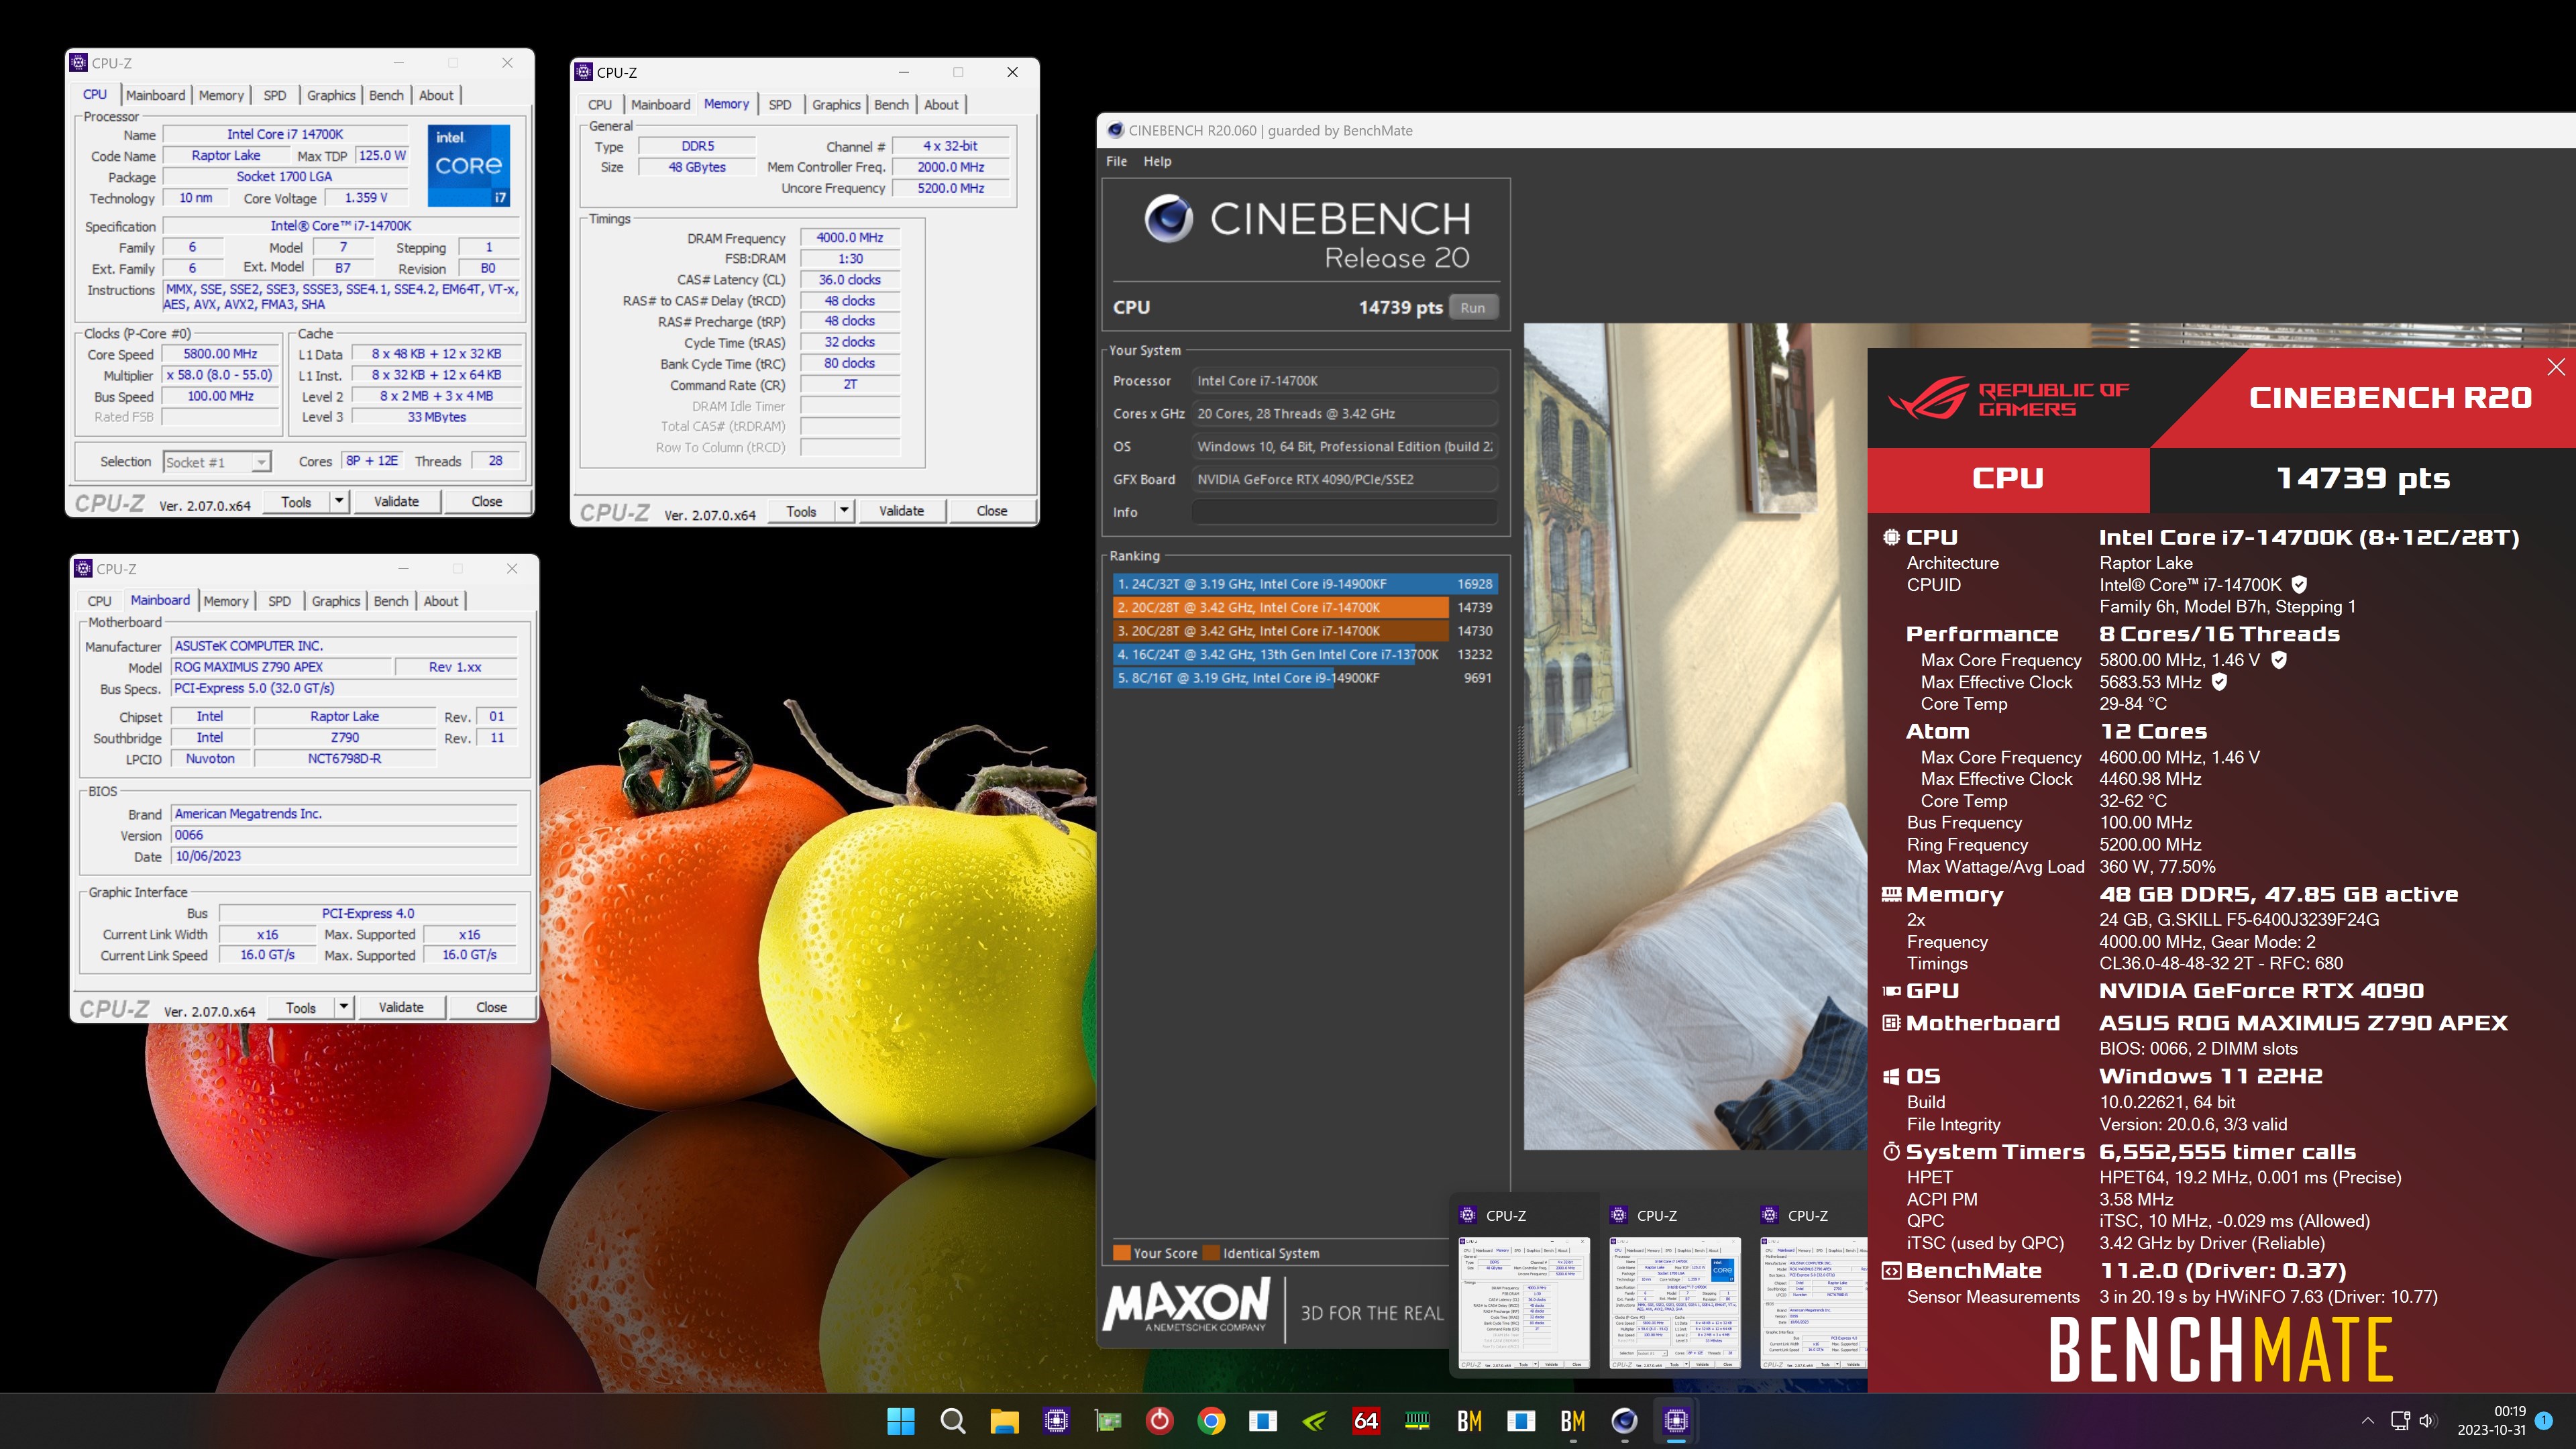Open the Socket #1 selection dropdown
This screenshot has height=1449, width=2576.
click(217, 462)
